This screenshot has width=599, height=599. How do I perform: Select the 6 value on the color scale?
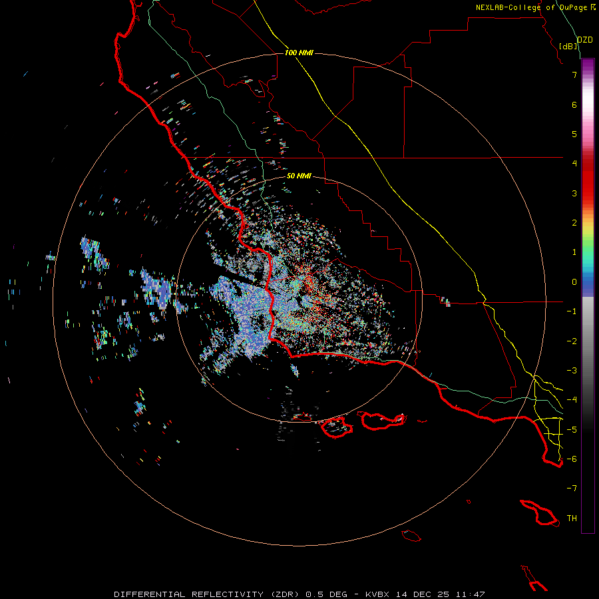pyautogui.click(x=574, y=104)
